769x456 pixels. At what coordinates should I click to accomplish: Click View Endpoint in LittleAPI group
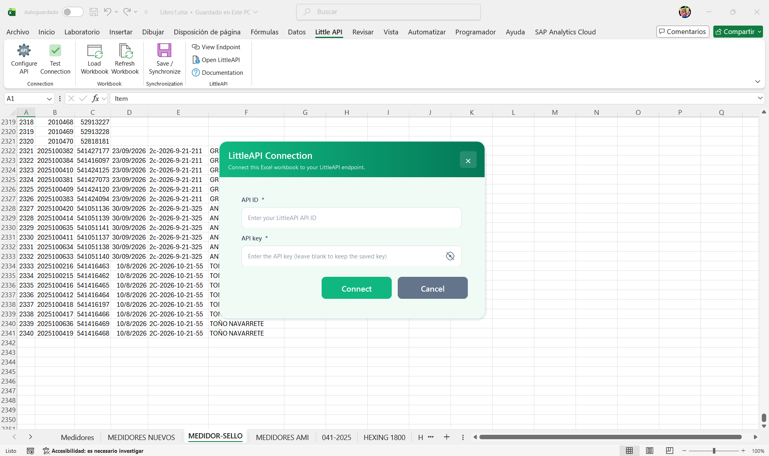[x=216, y=47]
